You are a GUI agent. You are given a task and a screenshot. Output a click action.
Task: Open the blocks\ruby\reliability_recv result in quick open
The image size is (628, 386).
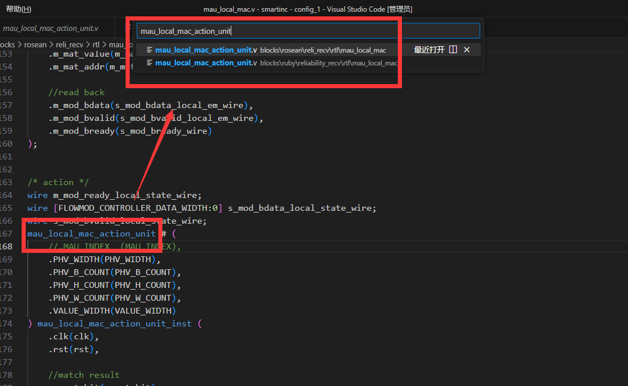(x=308, y=63)
